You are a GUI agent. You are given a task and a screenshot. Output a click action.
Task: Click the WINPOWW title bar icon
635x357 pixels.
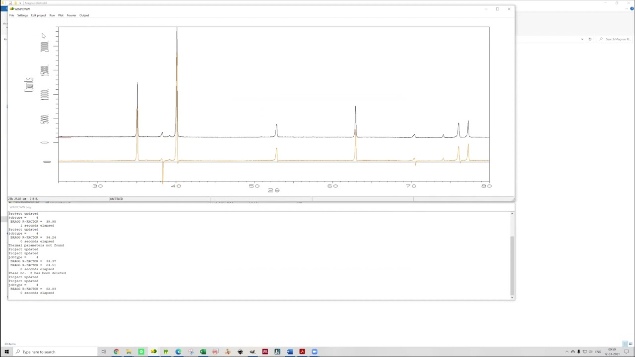click(x=11, y=9)
